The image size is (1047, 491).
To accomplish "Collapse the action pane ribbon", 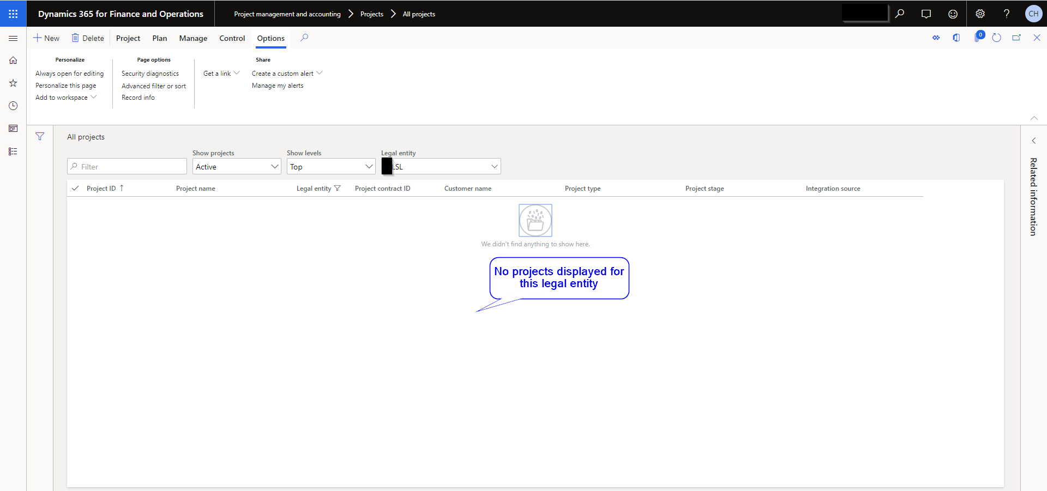I will pos(1034,118).
